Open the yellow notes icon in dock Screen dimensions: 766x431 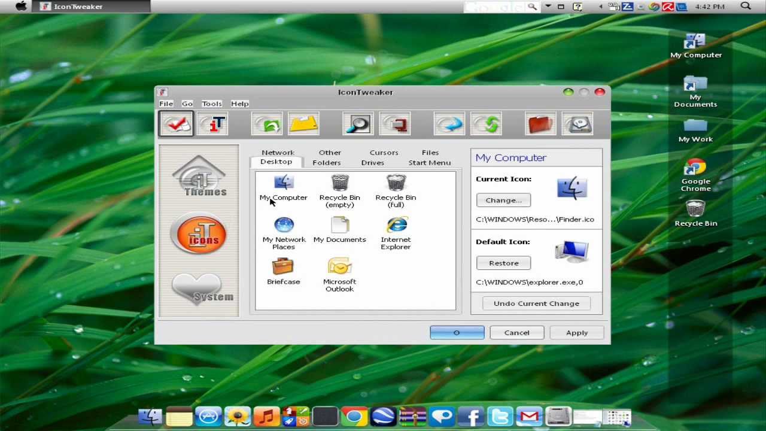(x=179, y=417)
